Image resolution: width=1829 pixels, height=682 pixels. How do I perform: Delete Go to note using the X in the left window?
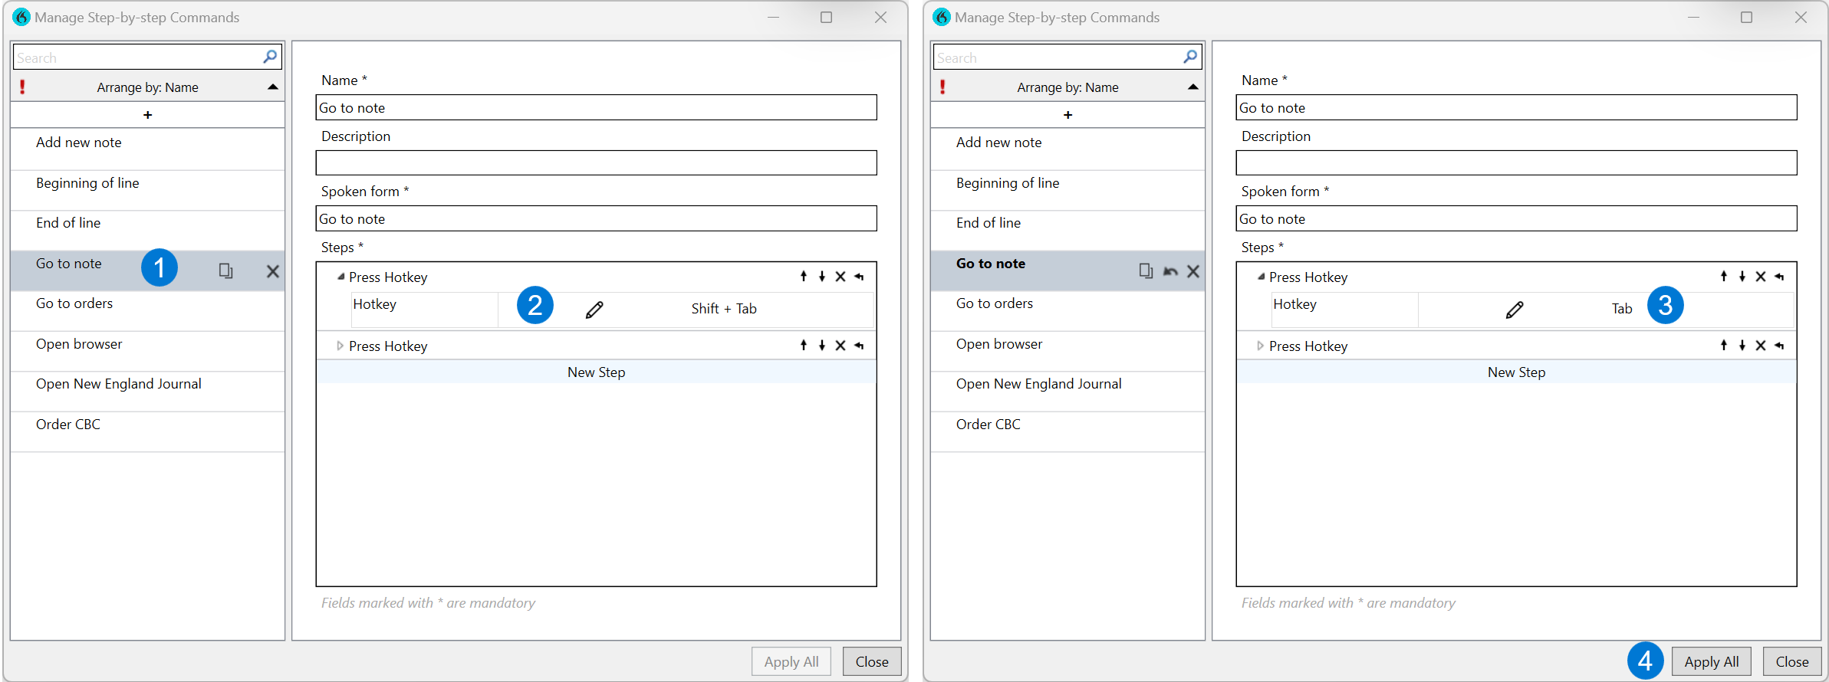(272, 271)
